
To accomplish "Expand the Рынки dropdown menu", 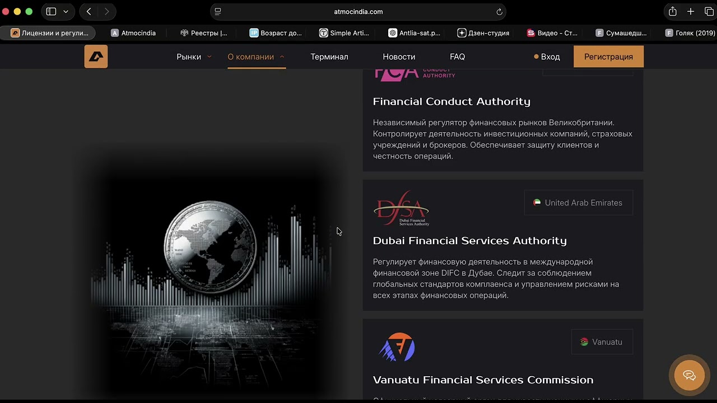I will (x=194, y=57).
